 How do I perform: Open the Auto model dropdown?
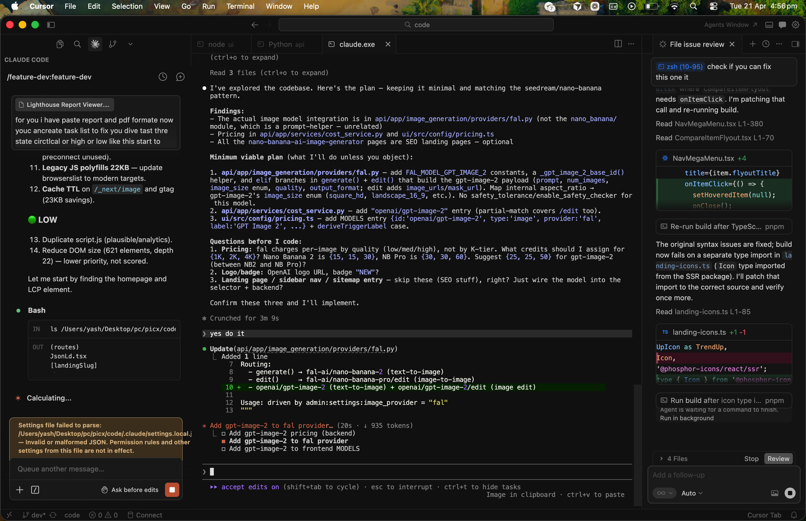pyautogui.click(x=692, y=493)
